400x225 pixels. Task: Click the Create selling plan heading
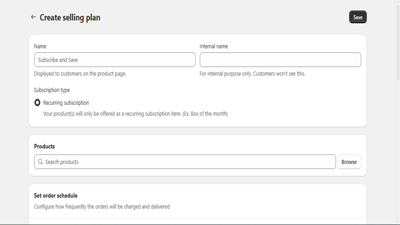coord(70,17)
